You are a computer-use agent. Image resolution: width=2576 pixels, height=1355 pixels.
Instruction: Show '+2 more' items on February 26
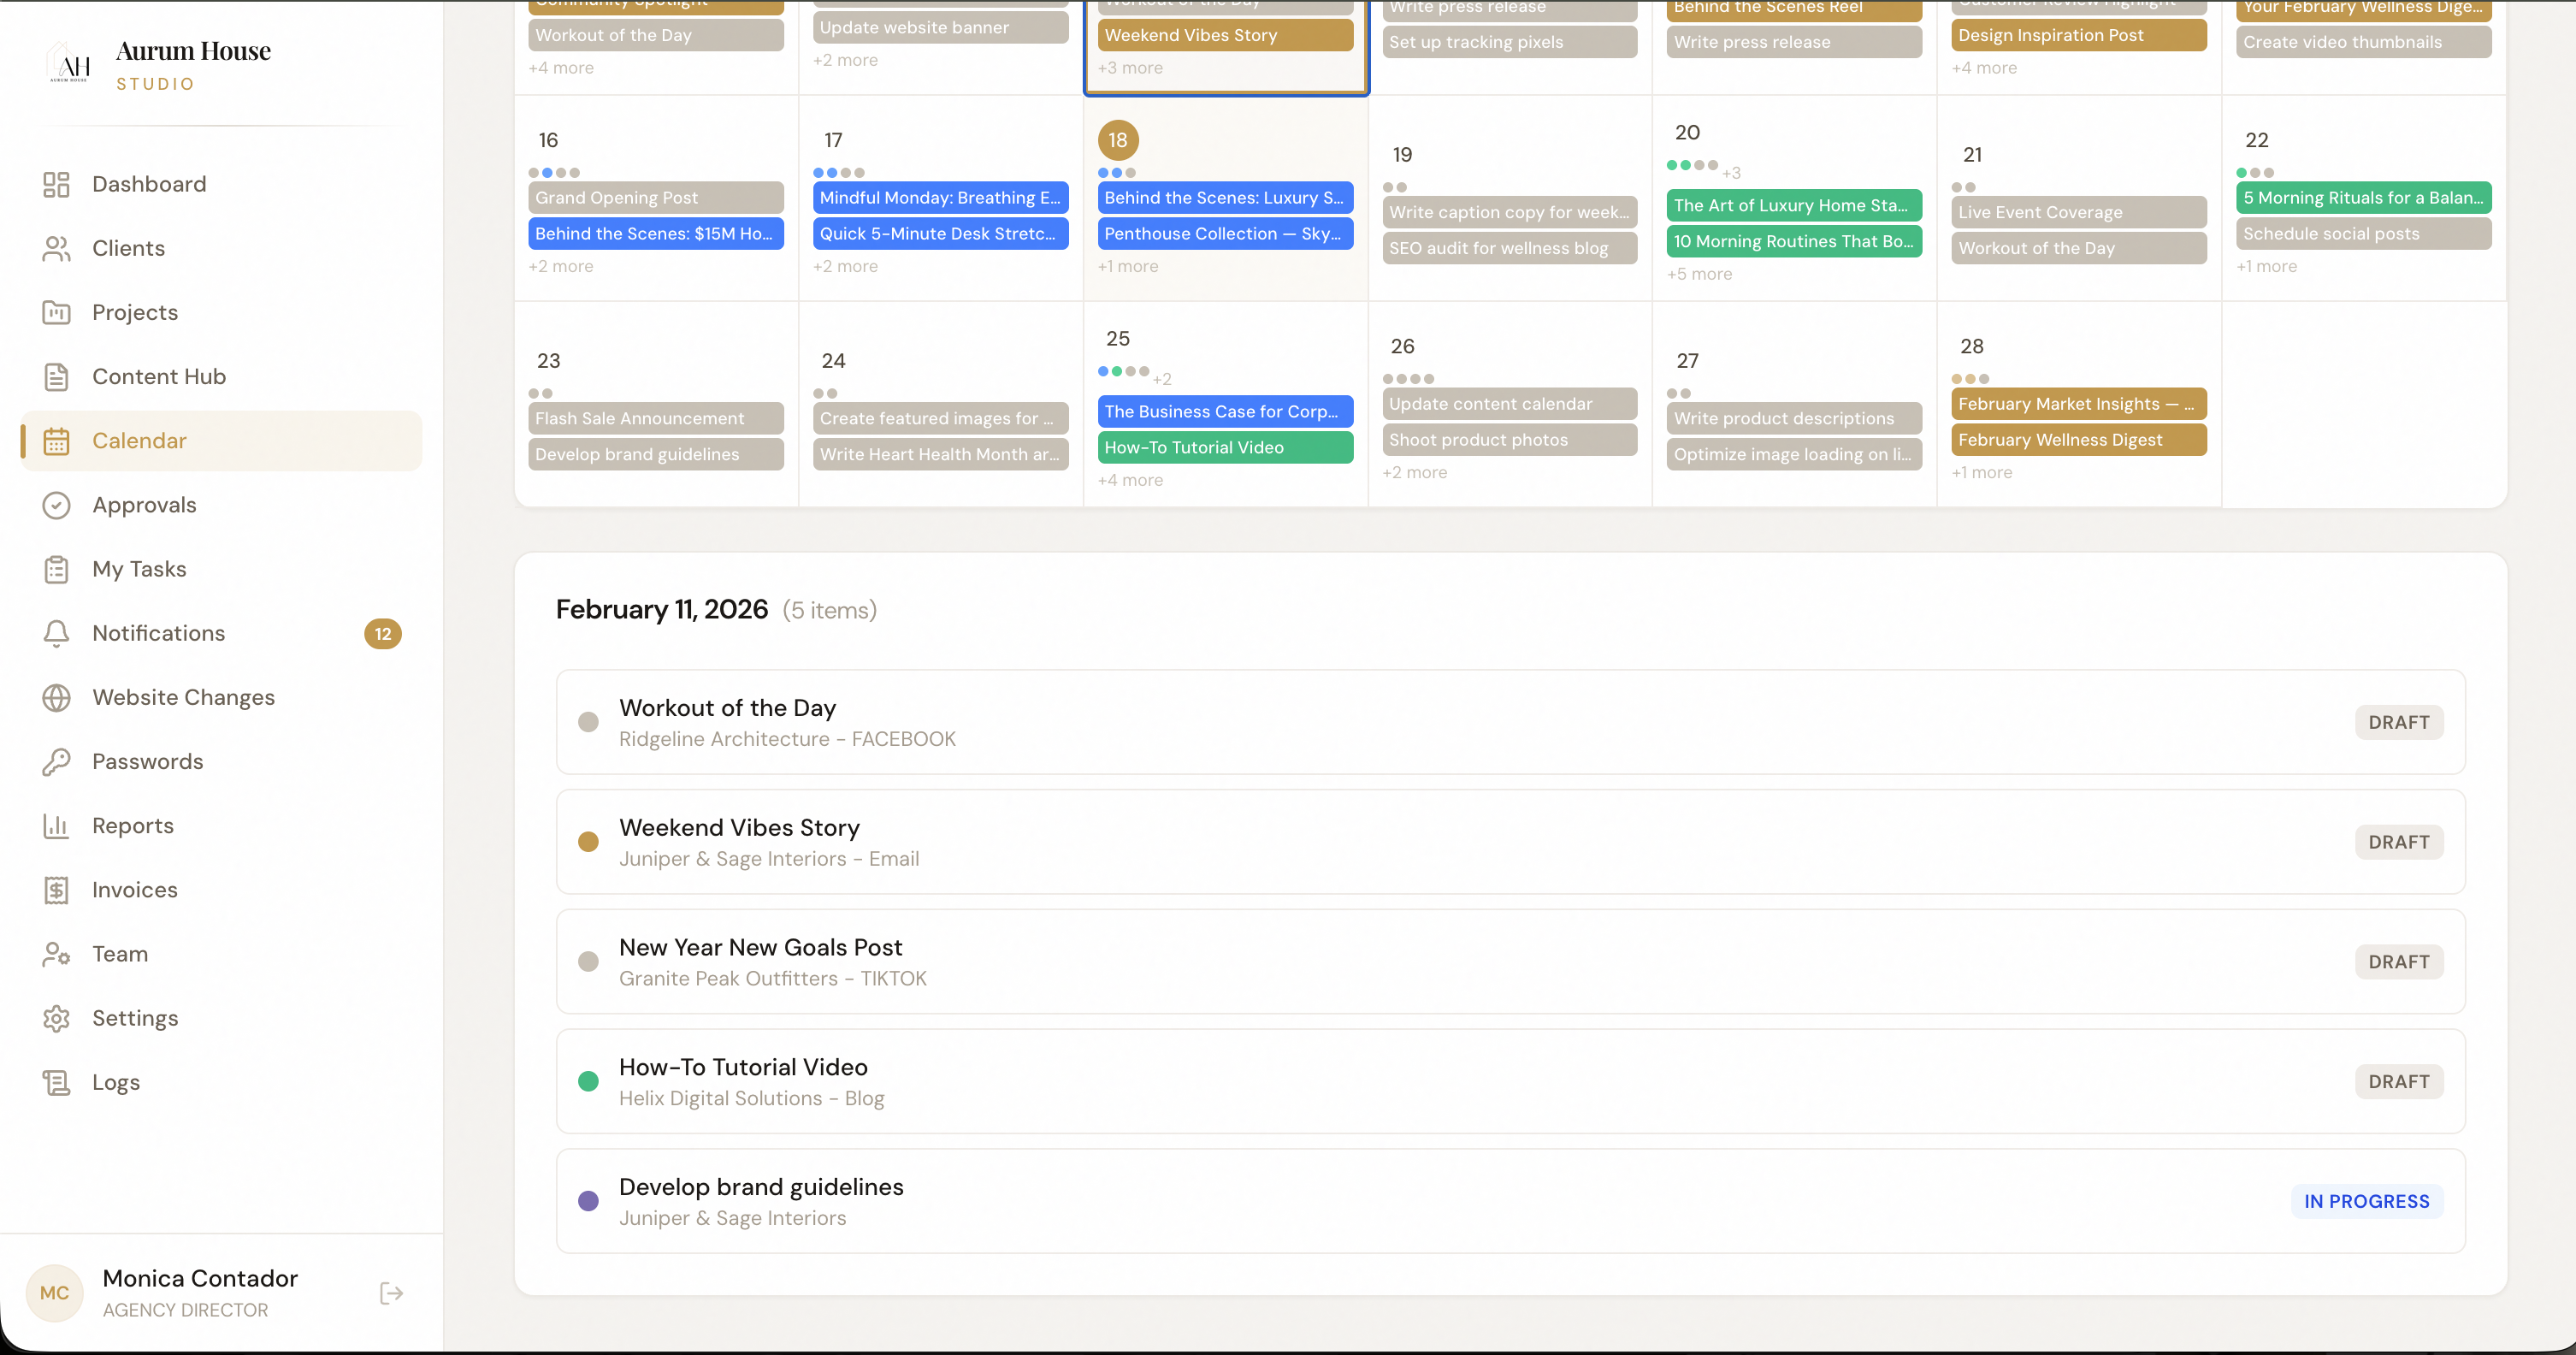[x=1414, y=472]
